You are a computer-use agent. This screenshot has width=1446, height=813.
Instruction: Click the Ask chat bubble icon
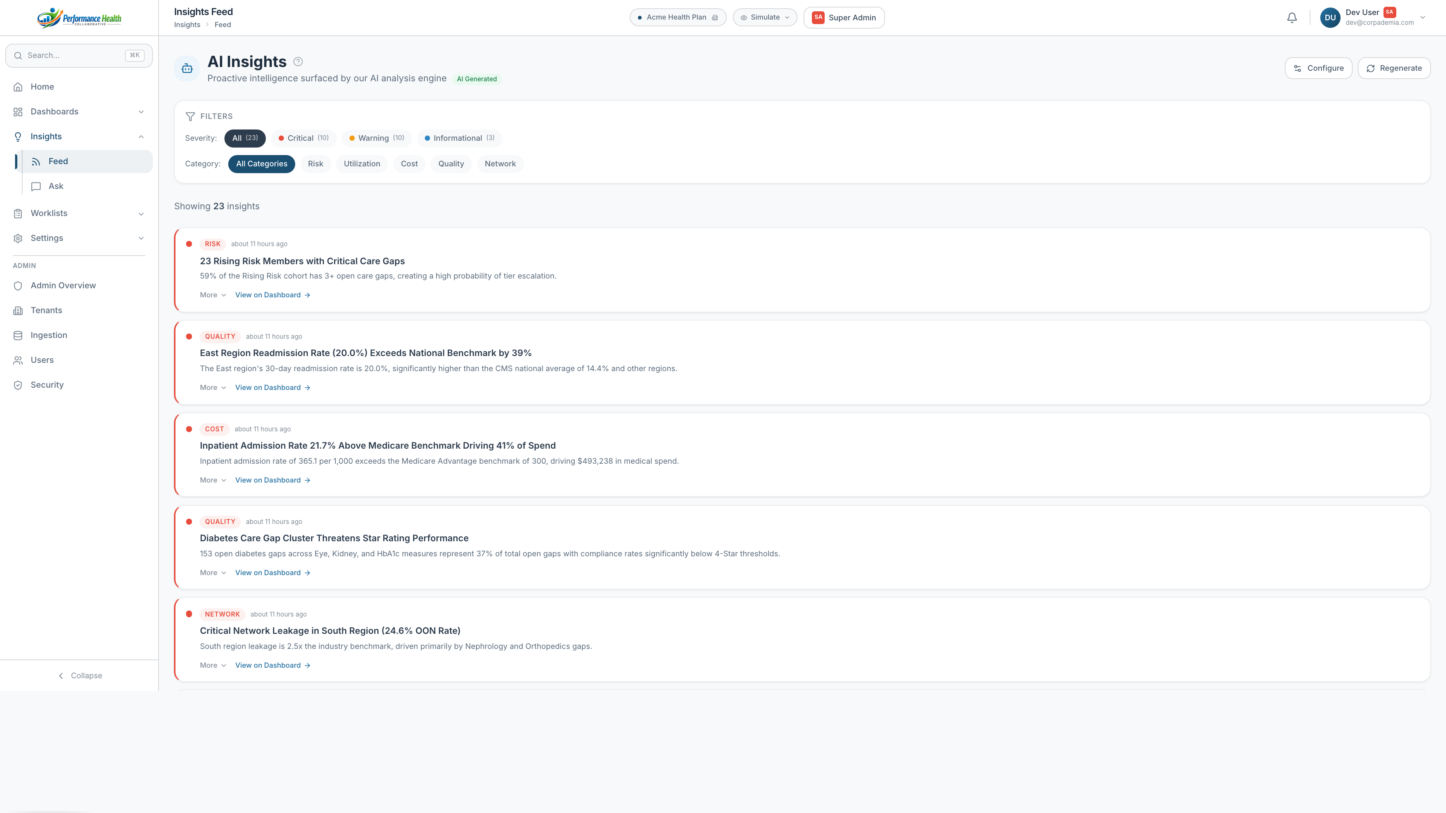tap(36, 186)
